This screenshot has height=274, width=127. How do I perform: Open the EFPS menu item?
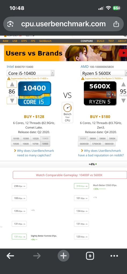(x=24, y=41)
